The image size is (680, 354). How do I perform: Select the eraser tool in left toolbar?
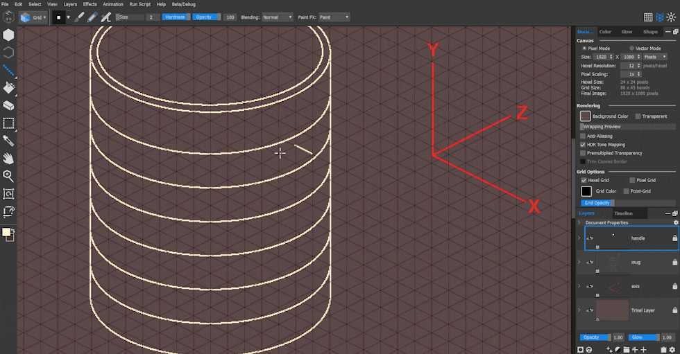tap(8, 106)
